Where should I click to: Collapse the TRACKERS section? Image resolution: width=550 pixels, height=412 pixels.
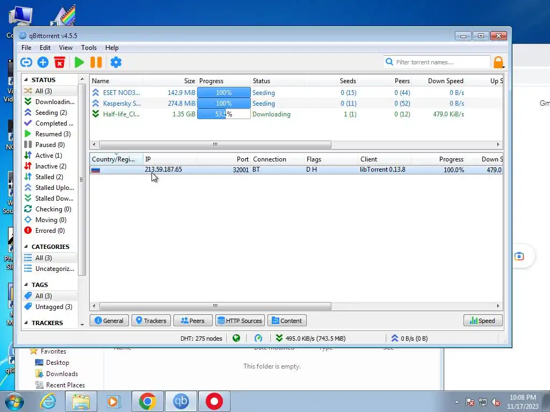tap(26, 322)
